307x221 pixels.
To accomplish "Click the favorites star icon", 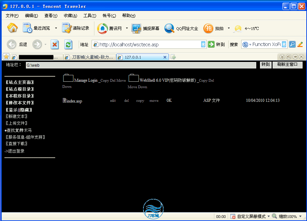I will coord(6,57).
